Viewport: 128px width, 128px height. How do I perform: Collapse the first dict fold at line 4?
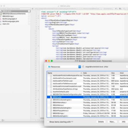38,18
